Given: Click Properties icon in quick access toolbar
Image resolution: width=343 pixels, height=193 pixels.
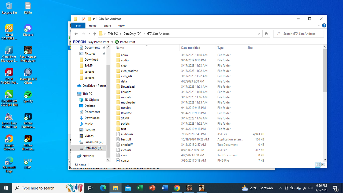Looking at the screenshot, I should click(x=84, y=19).
